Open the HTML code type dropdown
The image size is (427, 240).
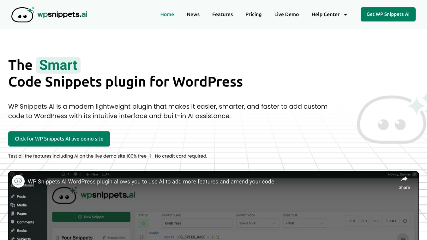[304, 223]
